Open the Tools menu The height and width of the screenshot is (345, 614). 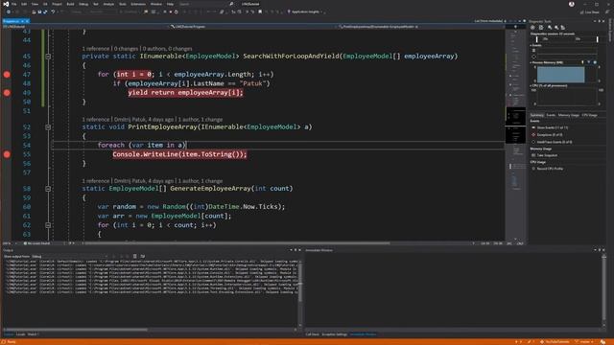(x=123, y=4)
